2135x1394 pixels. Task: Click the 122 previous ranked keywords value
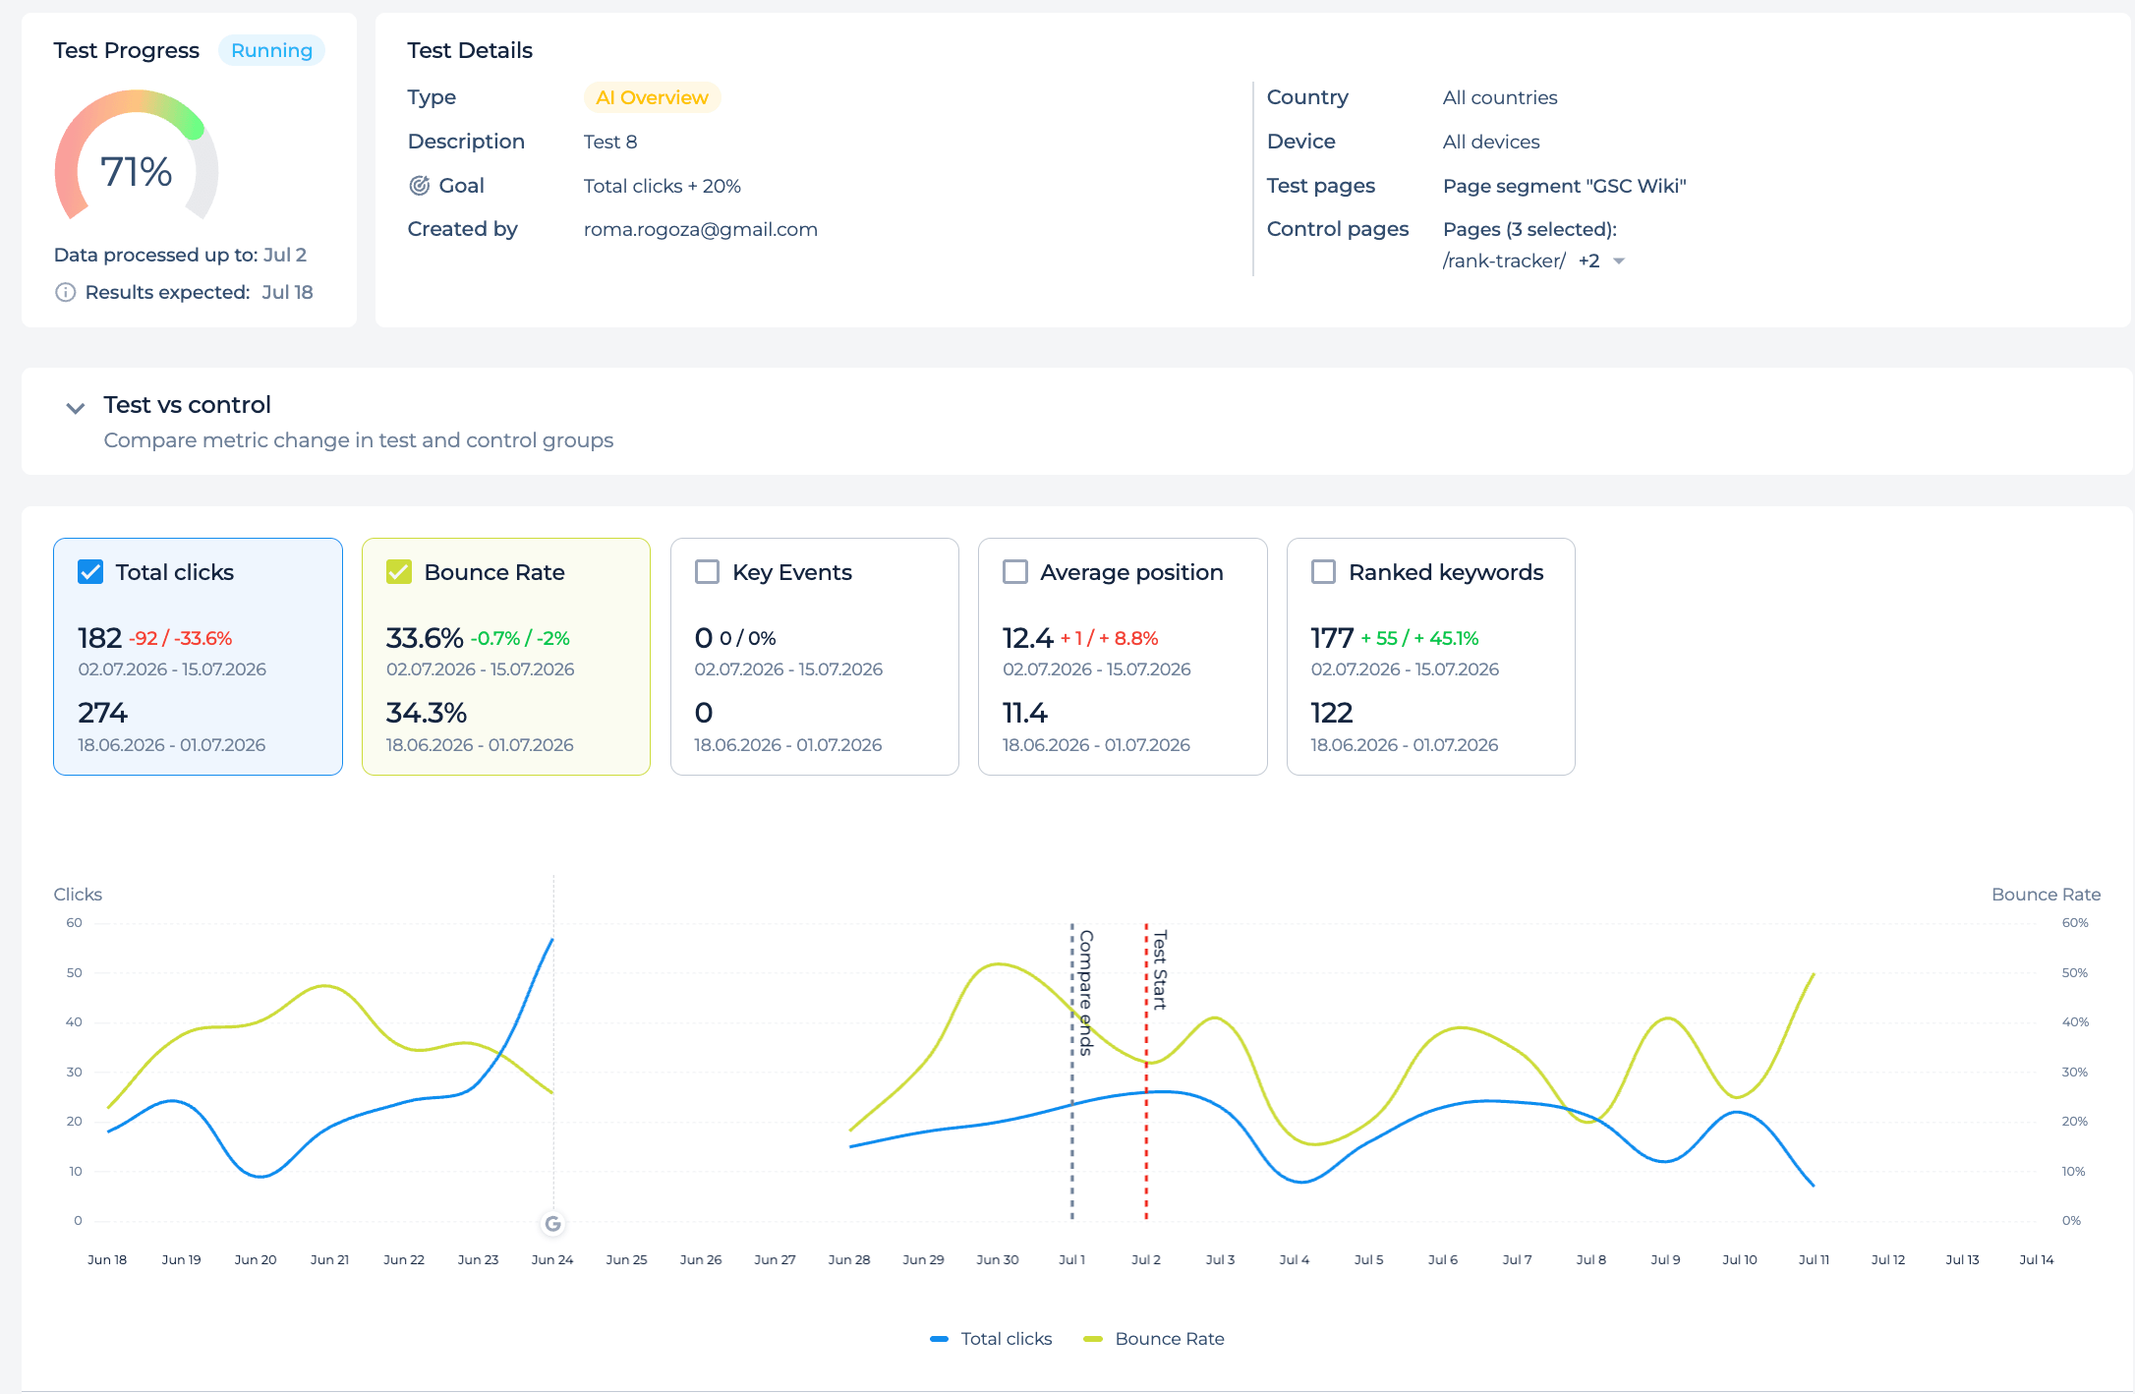[x=1332, y=713]
